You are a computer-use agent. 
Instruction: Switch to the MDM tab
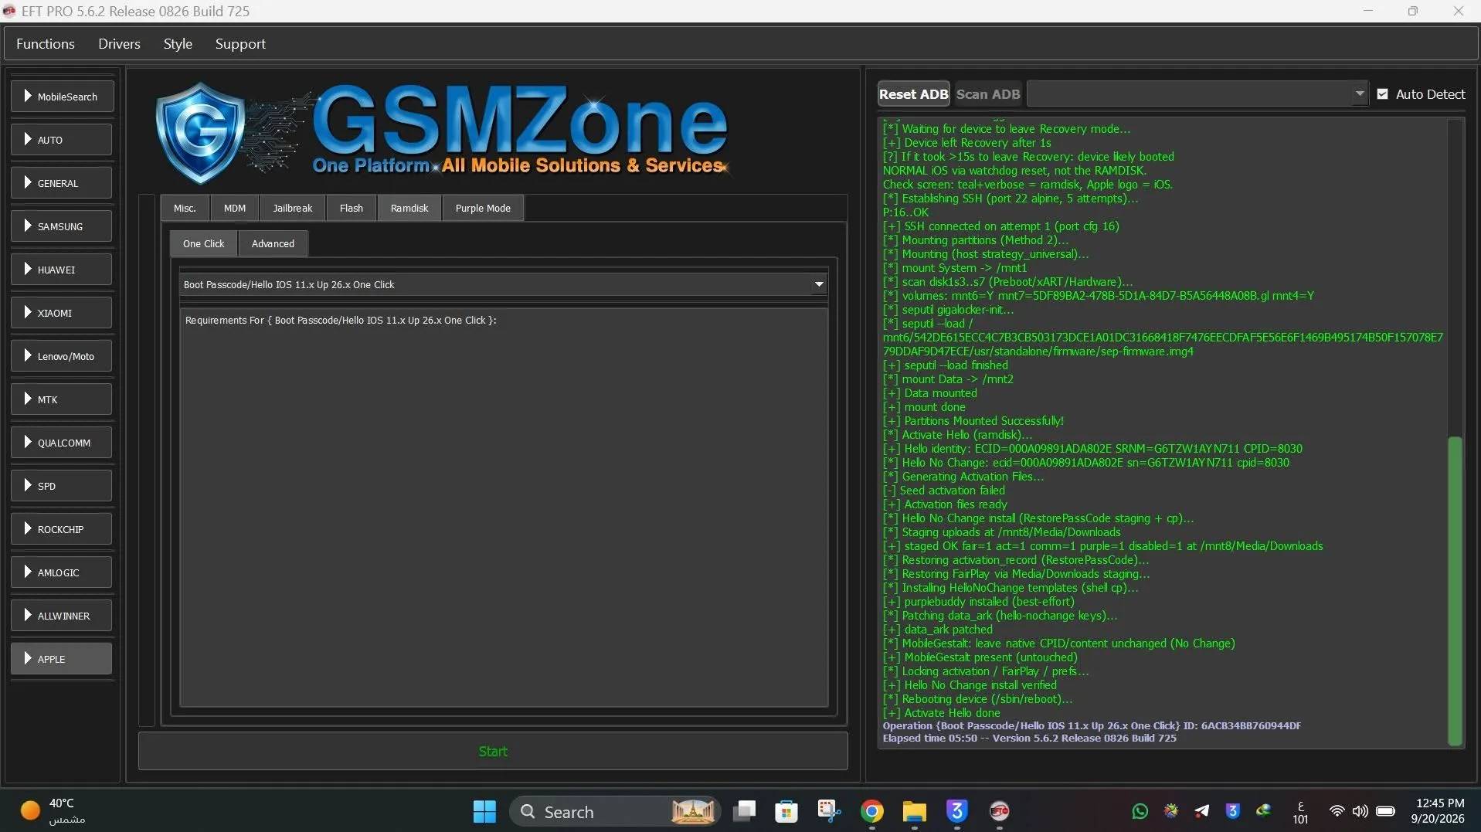235,208
